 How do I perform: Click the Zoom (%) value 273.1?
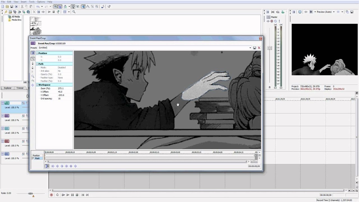[61, 88]
